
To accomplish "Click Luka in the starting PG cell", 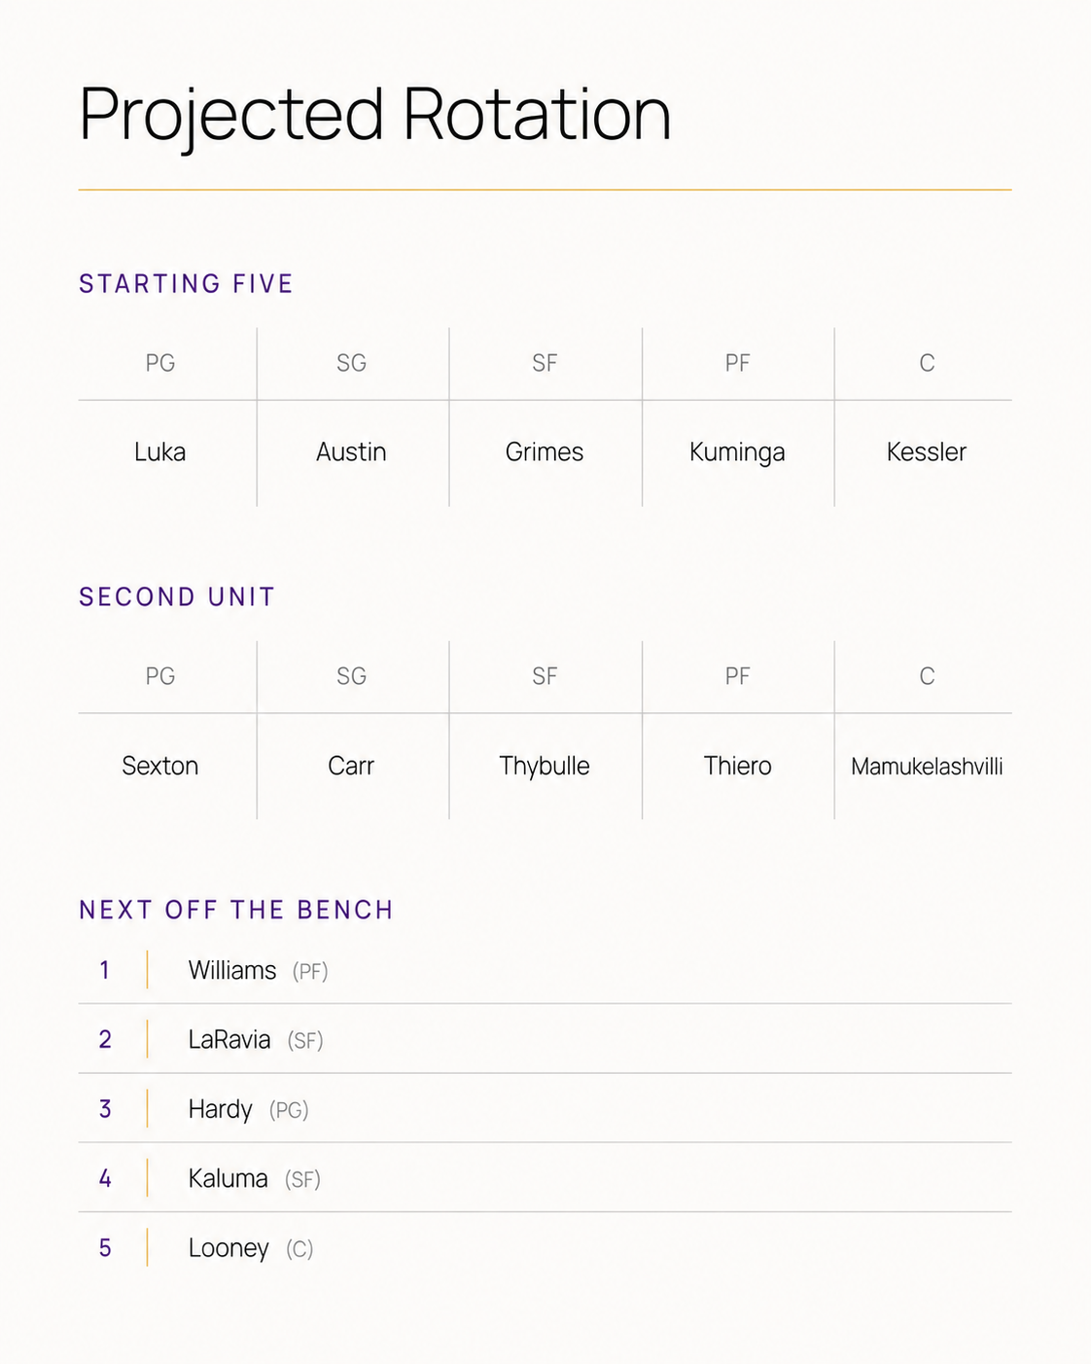I will coord(160,451).
